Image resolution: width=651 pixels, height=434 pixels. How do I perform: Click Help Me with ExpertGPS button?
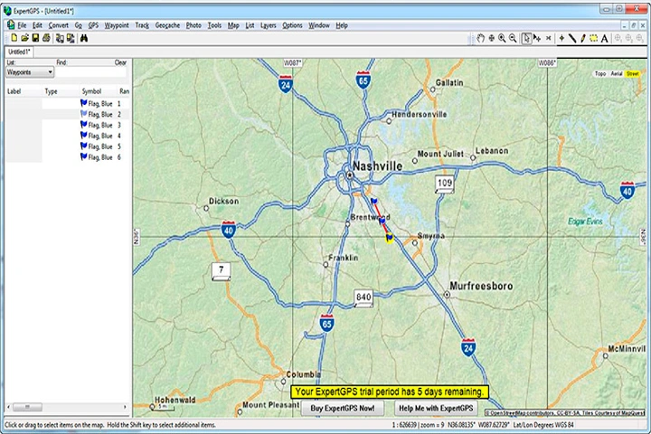tap(436, 409)
